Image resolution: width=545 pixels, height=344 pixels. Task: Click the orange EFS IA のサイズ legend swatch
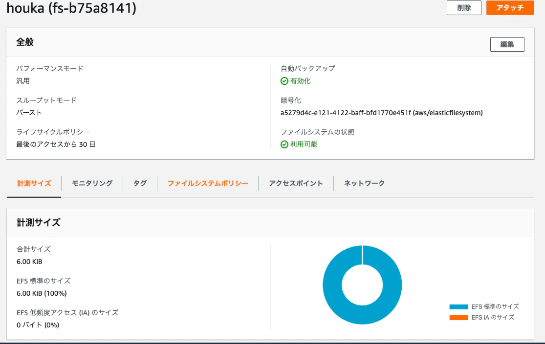click(459, 318)
